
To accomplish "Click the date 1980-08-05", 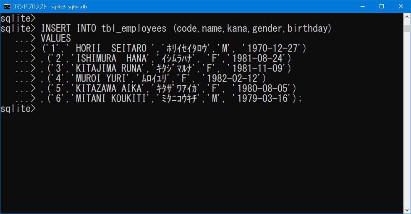I will point(263,89).
